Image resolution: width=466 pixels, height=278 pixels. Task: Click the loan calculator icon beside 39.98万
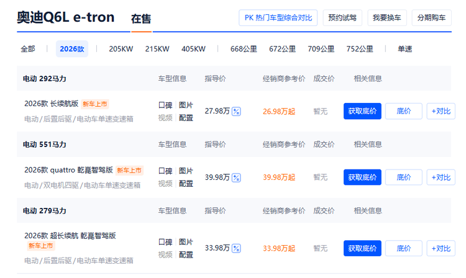[236, 177]
